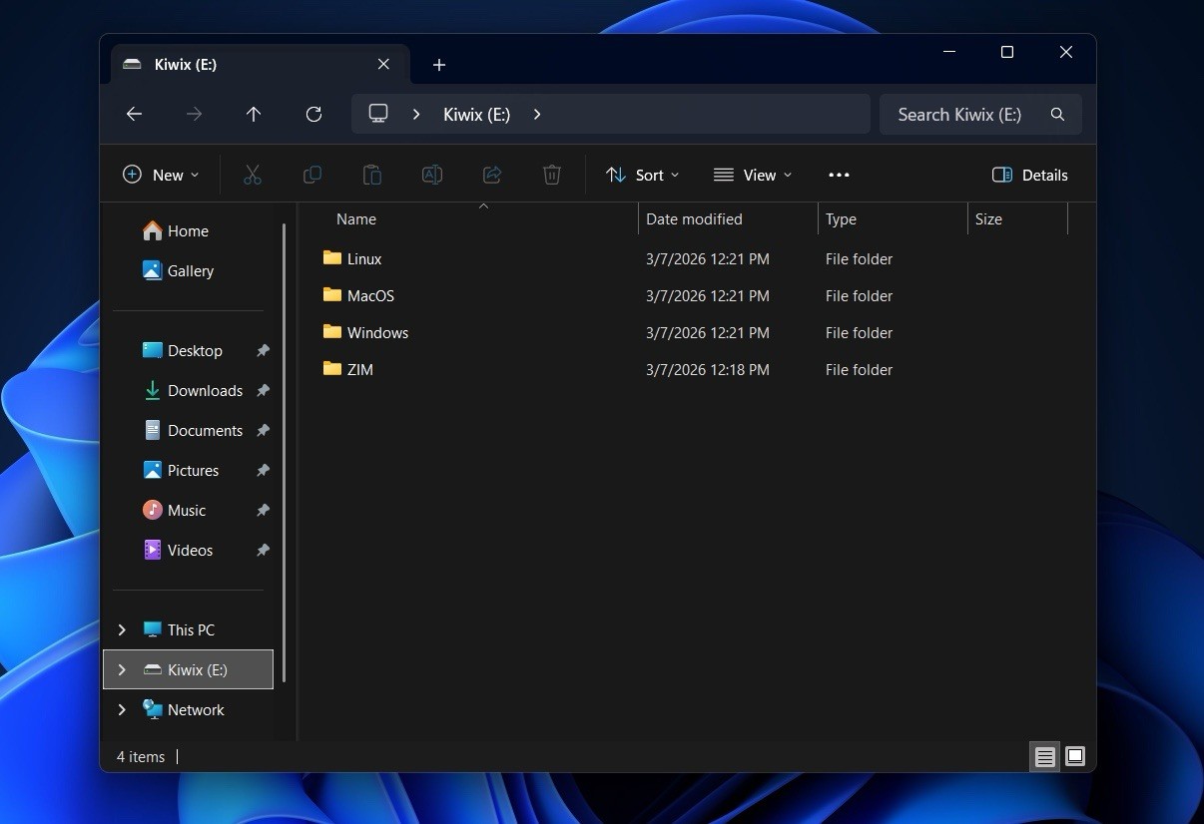
Task: Click the Cut scissors icon in toolbar
Action: click(252, 175)
